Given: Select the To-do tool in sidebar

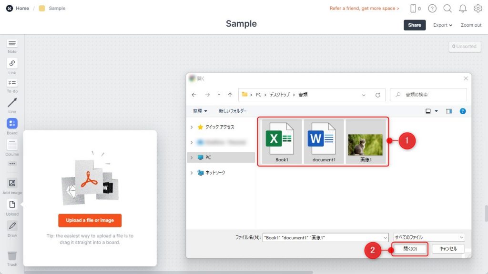Looking at the screenshot, I should pyautogui.click(x=12, y=86).
